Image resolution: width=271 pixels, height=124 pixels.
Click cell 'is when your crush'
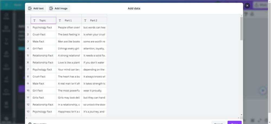(94, 35)
